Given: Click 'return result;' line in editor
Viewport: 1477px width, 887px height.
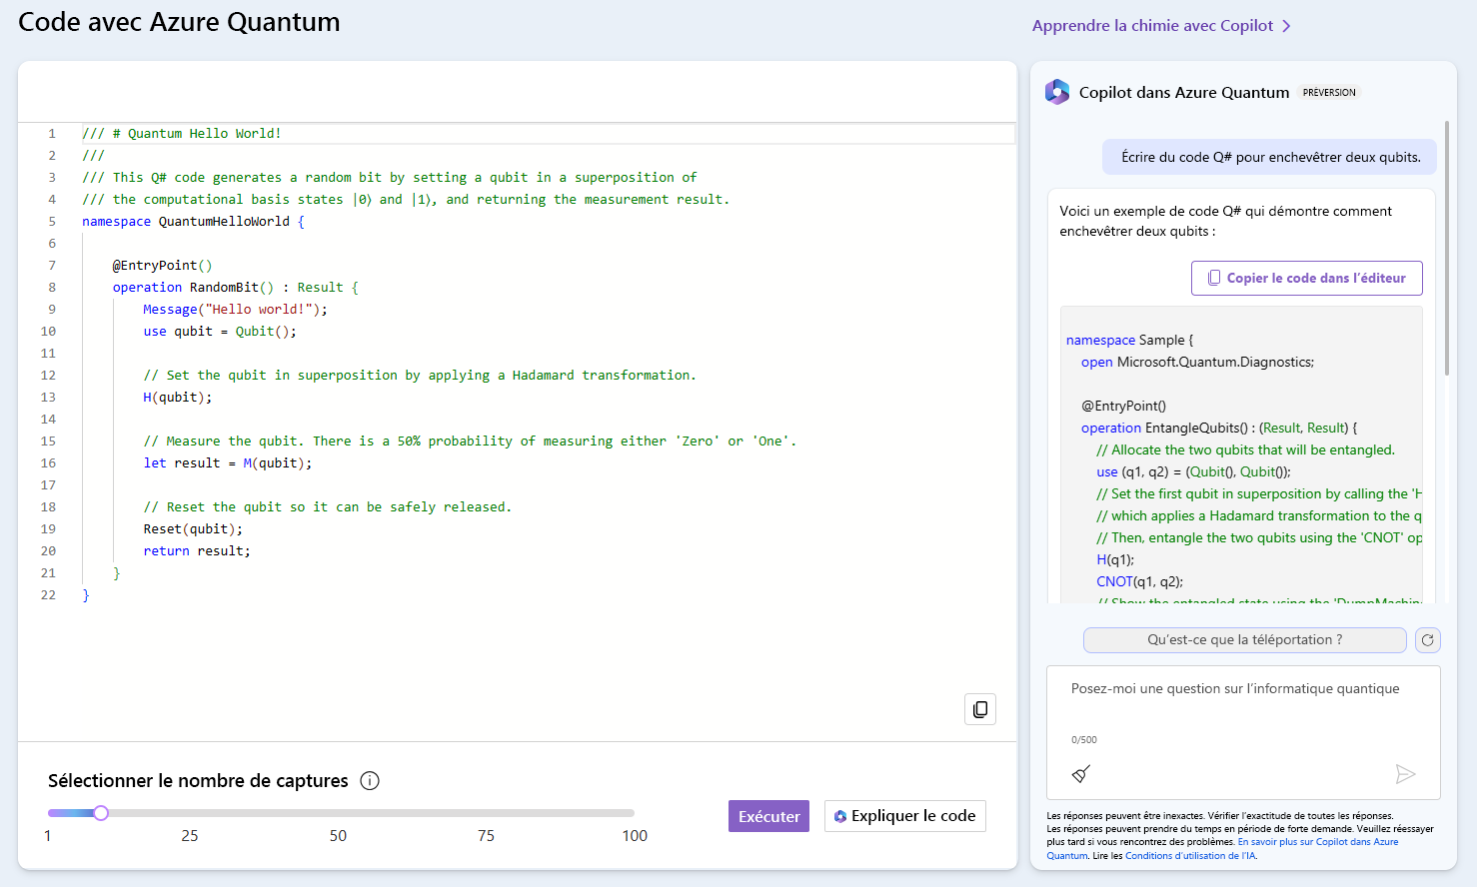Looking at the screenshot, I should coord(197,551).
